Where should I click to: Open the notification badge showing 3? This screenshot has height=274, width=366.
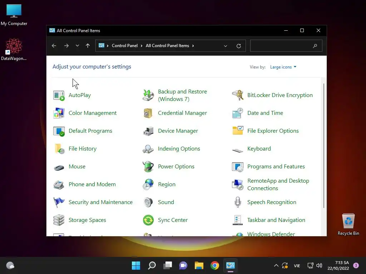coord(356,265)
